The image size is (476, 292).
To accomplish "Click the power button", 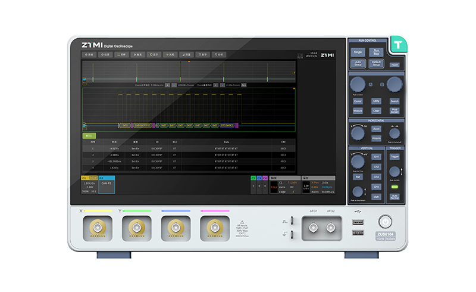I will pos(385,222).
